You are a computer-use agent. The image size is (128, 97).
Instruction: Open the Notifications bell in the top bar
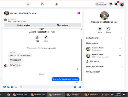tap(116, 4)
